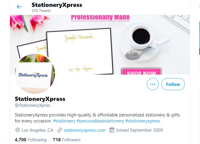
Task: Open the stationeryxpress.com website link
Action: 85,130
